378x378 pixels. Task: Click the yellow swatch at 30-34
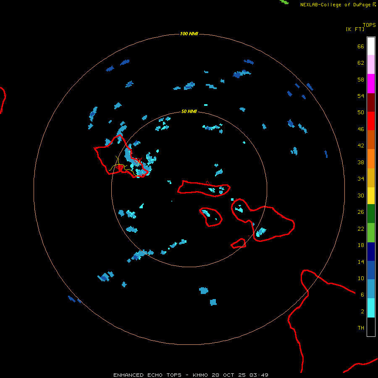pyautogui.click(x=371, y=196)
